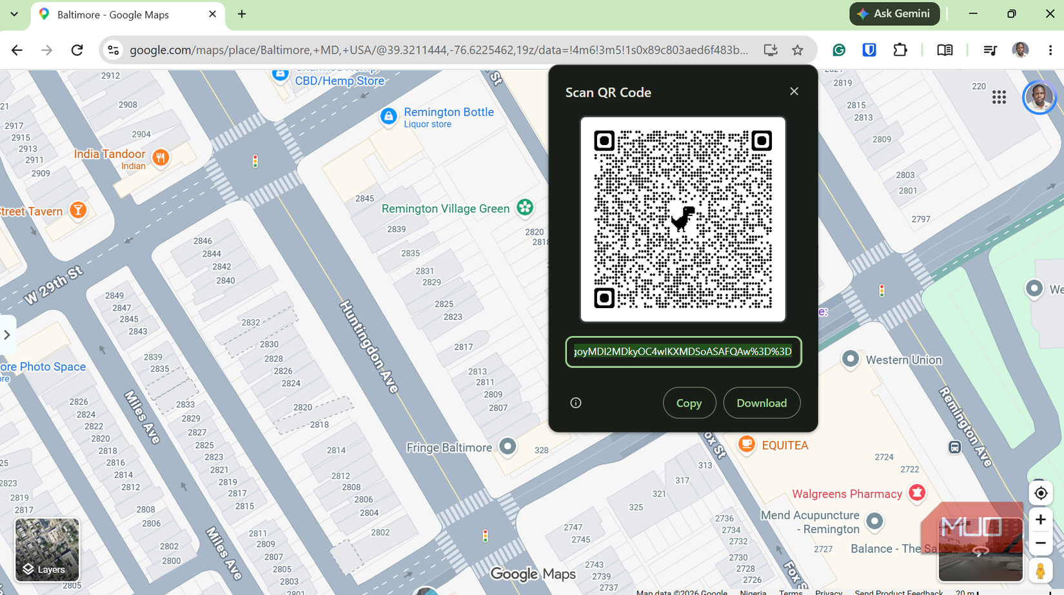Open Chrome three-dot menu
Screen dimensions: 1064x595
pyautogui.click(x=1050, y=50)
